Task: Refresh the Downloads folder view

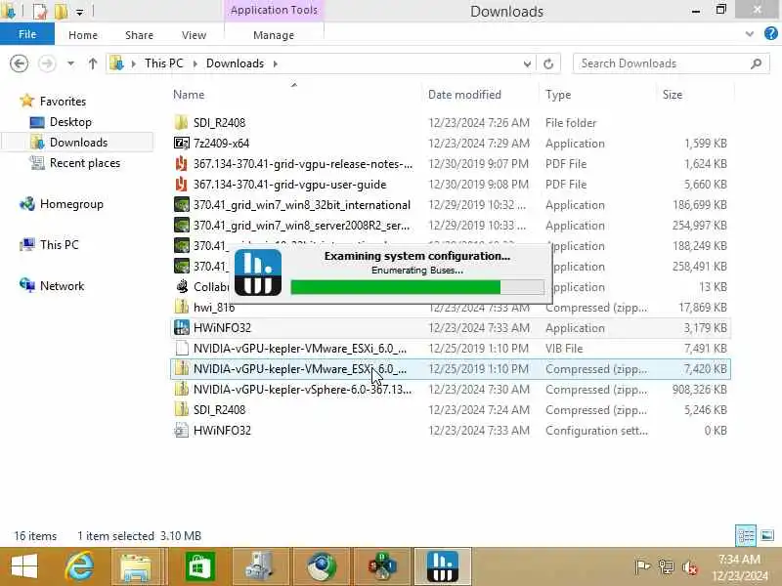Action: 548,63
